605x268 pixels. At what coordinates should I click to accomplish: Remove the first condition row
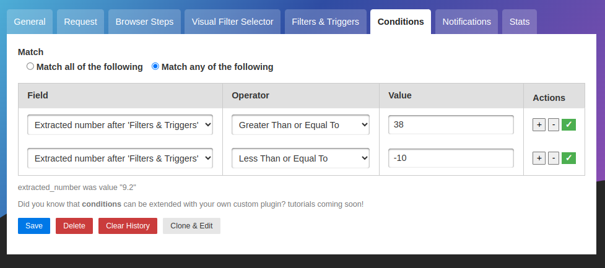(x=554, y=124)
